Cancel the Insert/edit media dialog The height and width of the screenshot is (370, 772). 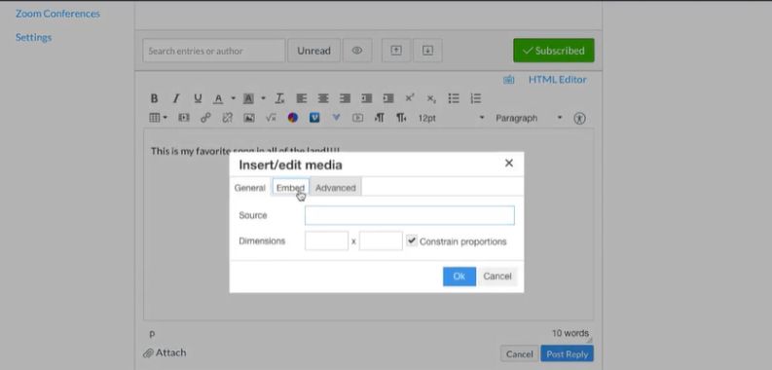tap(497, 277)
